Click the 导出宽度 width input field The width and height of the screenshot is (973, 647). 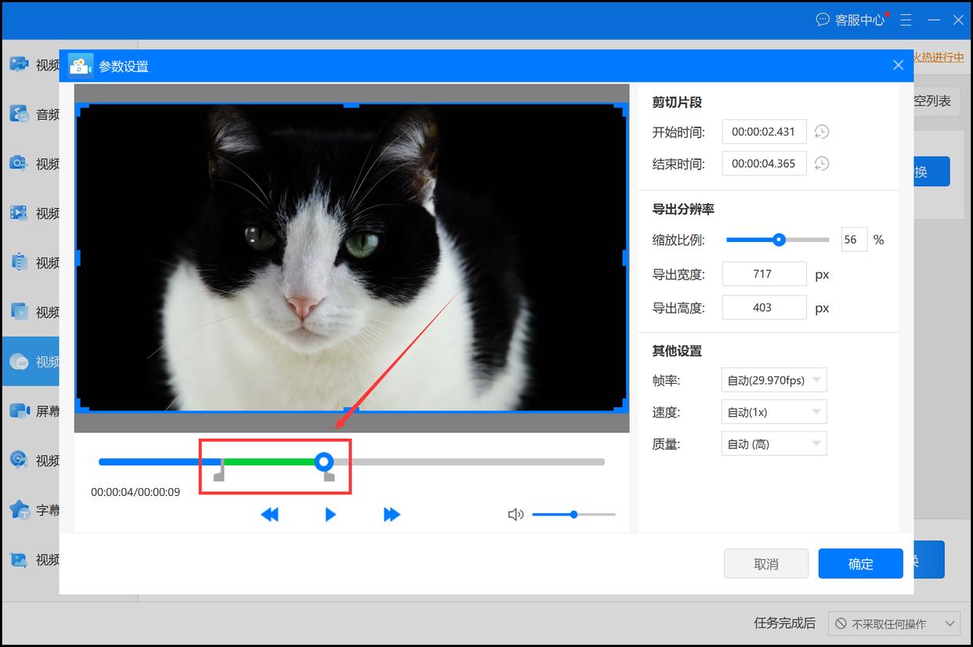[x=764, y=274]
